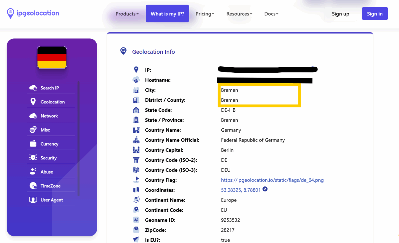Open the Germany country flag image link
The image size is (399, 243).
point(272,180)
